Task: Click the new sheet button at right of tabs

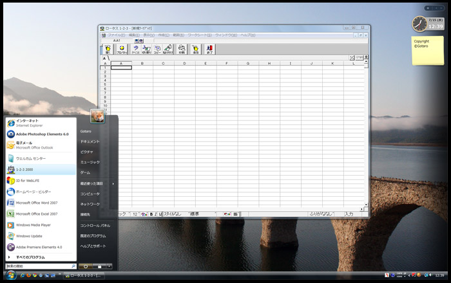Action: pos(360,58)
